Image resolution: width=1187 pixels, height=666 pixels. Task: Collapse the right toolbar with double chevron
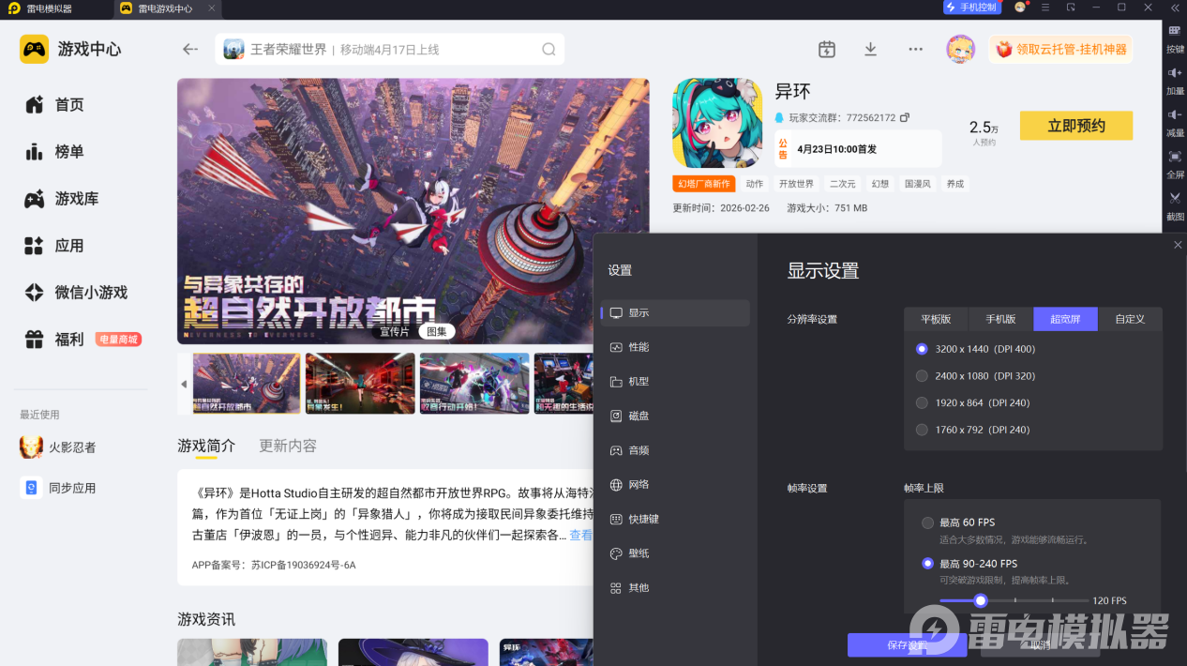[x=1175, y=8]
